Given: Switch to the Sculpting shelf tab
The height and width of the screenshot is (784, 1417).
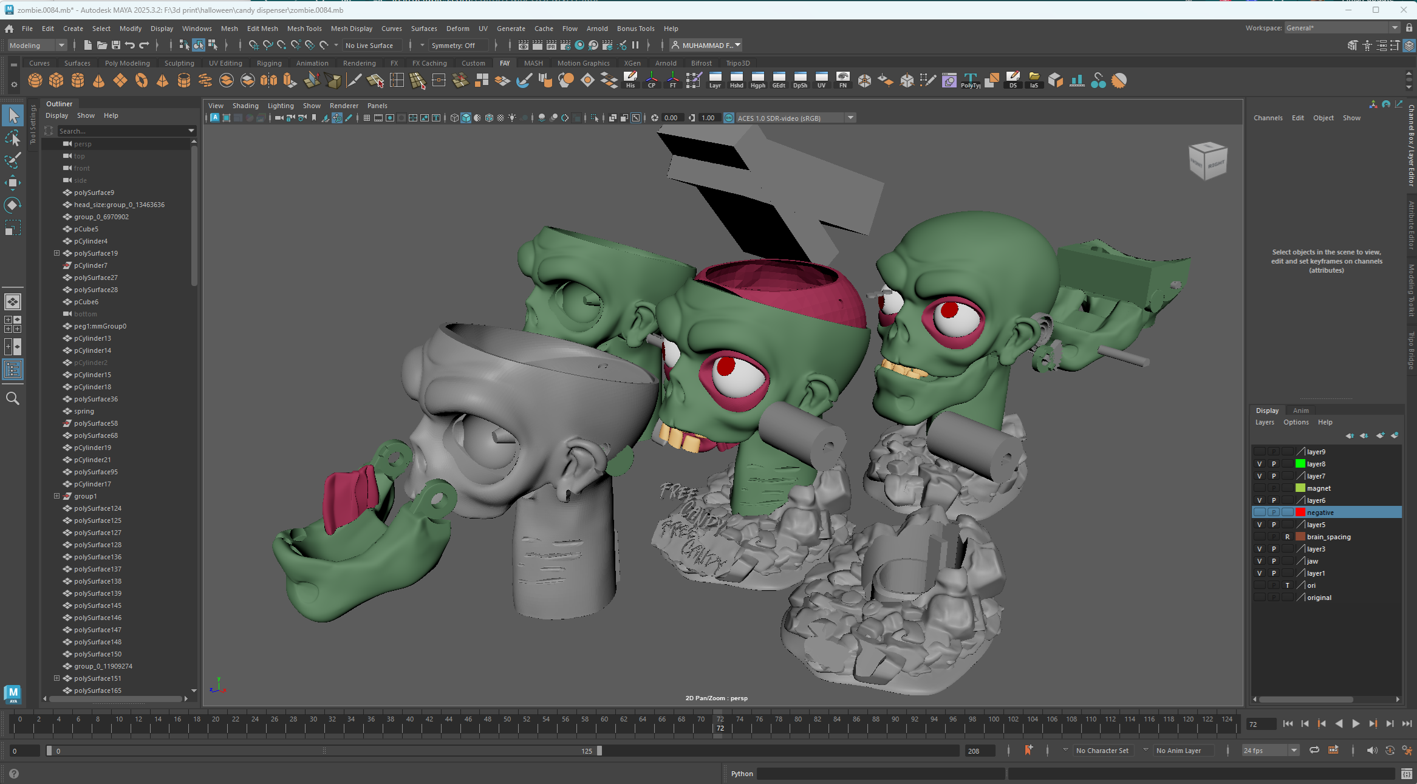Looking at the screenshot, I should click(179, 63).
